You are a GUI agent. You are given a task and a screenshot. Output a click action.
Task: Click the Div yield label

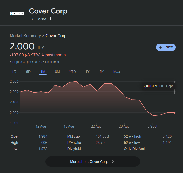[74, 149]
